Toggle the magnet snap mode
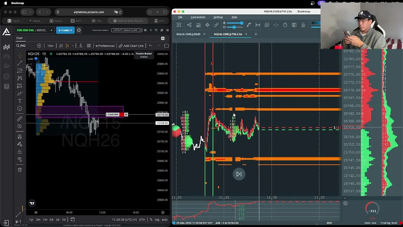Viewport: 403px width, 227px height. point(20,137)
